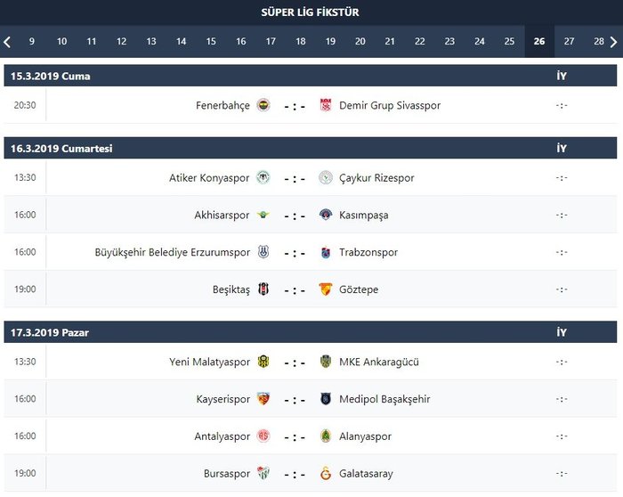Click the Galatasaray club crest icon
The width and height of the screenshot is (623, 497).
point(325,474)
